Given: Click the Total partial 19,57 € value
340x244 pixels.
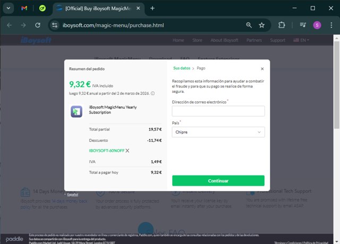Looking at the screenshot, I should 155,129.
